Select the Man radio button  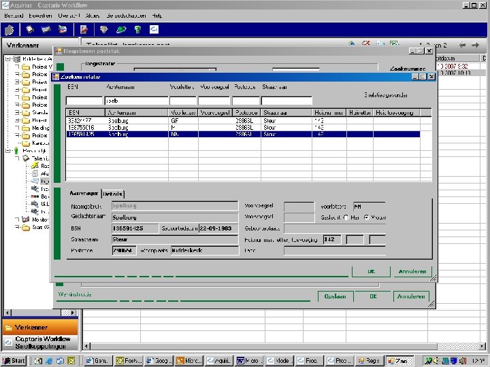click(346, 217)
